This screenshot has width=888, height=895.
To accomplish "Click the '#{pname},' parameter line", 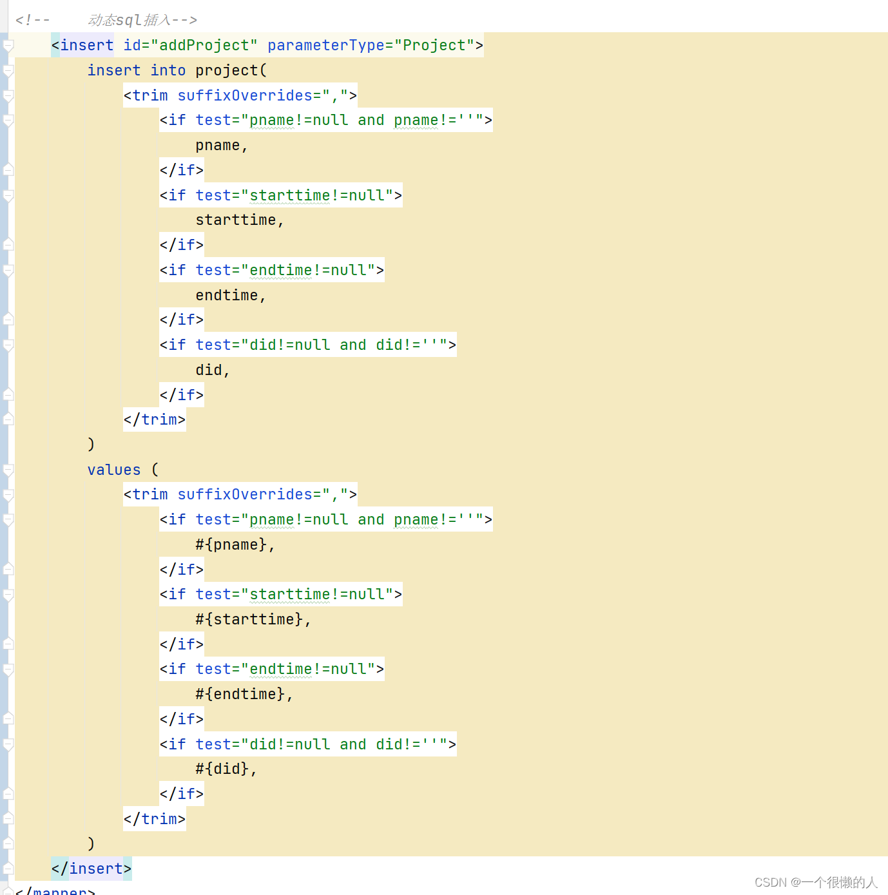I will coord(235,544).
